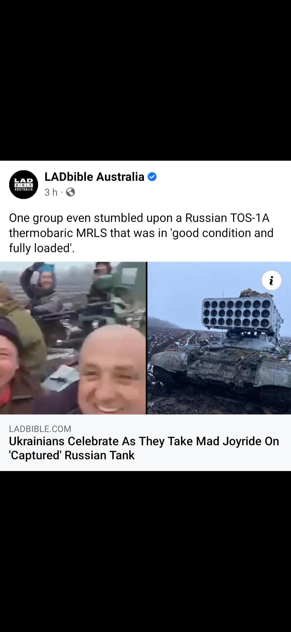Open the LADbible Australia page name
The height and width of the screenshot is (632, 291).
coord(94,177)
